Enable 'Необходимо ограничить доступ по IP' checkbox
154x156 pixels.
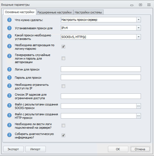coord(63,86)
